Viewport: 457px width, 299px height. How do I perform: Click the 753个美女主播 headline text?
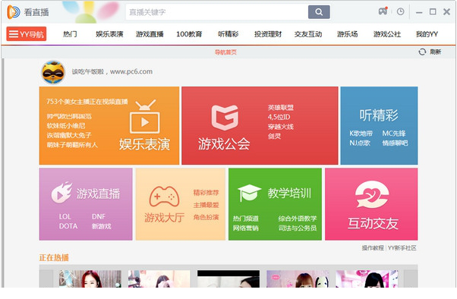click(87, 102)
